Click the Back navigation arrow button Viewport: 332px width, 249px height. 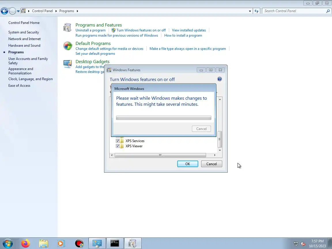(4, 11)
